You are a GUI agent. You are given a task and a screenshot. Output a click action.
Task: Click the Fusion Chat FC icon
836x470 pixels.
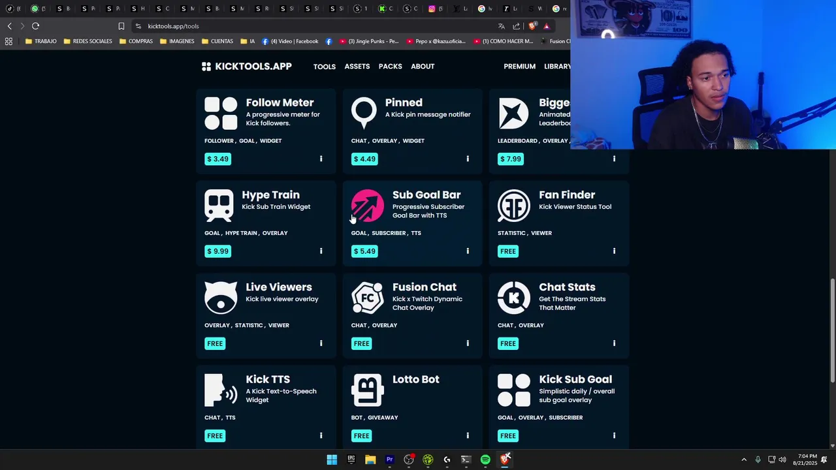click(x=367, y=298)
